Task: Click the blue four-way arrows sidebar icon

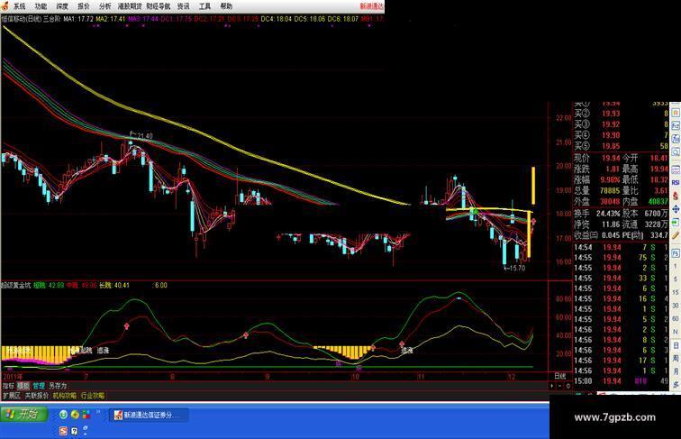Action: click(x=676, y=209)
